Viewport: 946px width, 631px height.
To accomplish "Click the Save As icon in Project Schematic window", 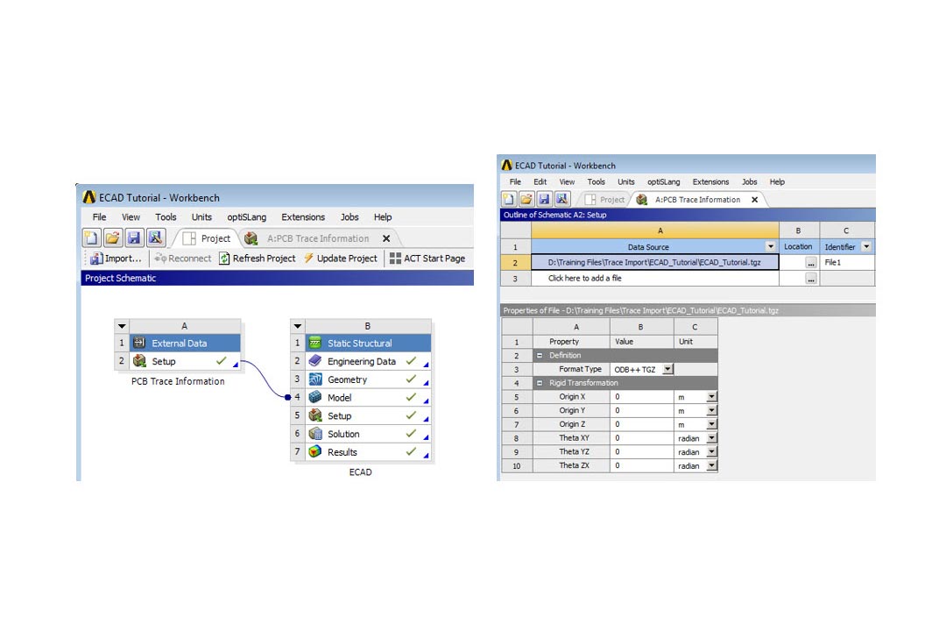I will coord(155,238).
